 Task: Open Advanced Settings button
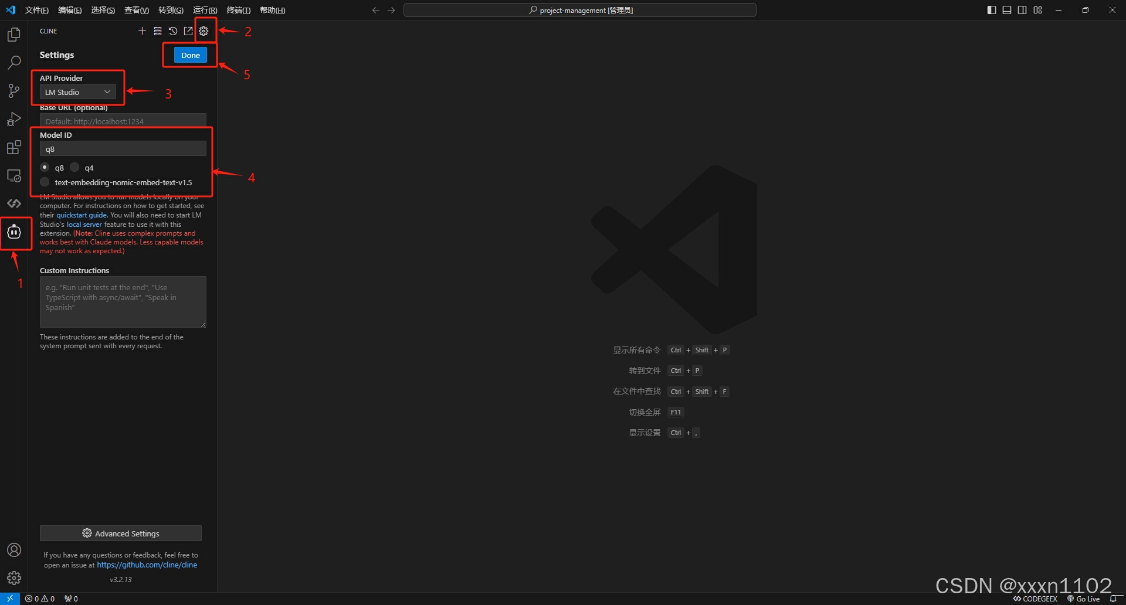[121, 533]
